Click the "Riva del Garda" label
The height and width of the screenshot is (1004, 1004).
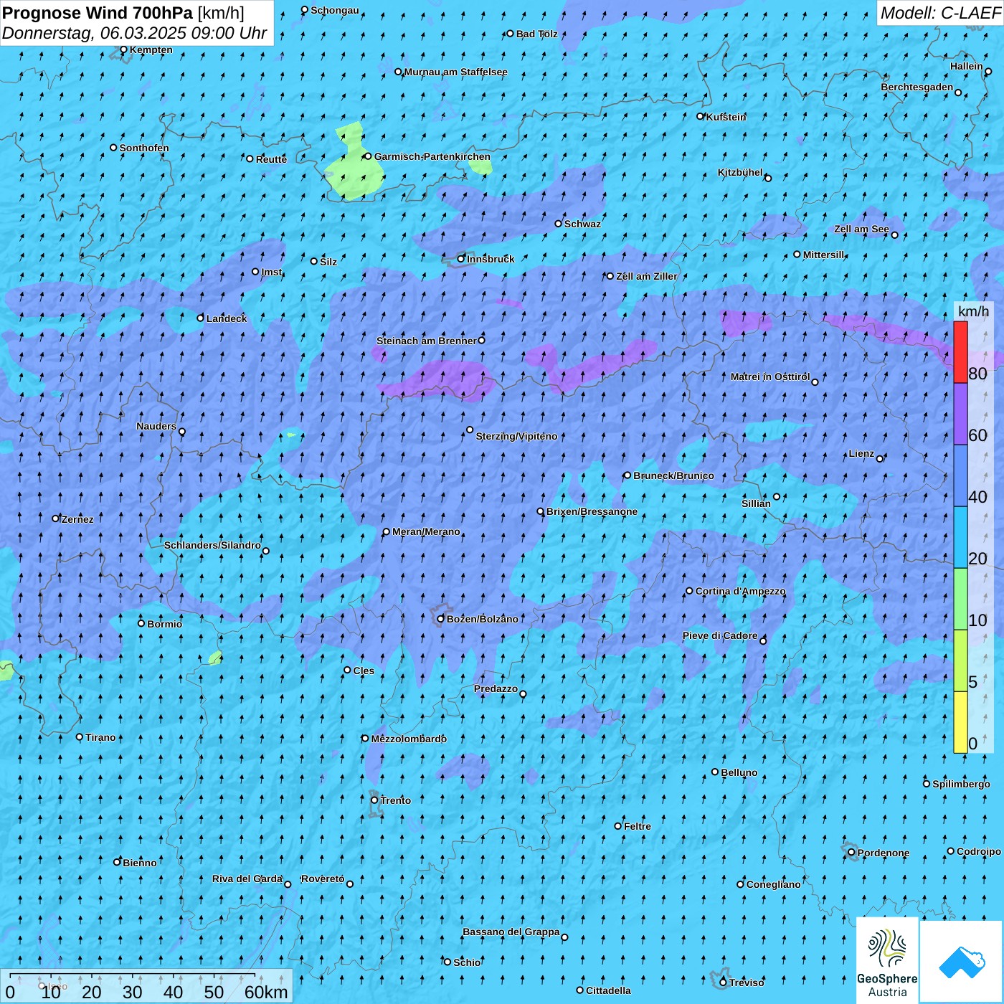(x=247, y=879)
